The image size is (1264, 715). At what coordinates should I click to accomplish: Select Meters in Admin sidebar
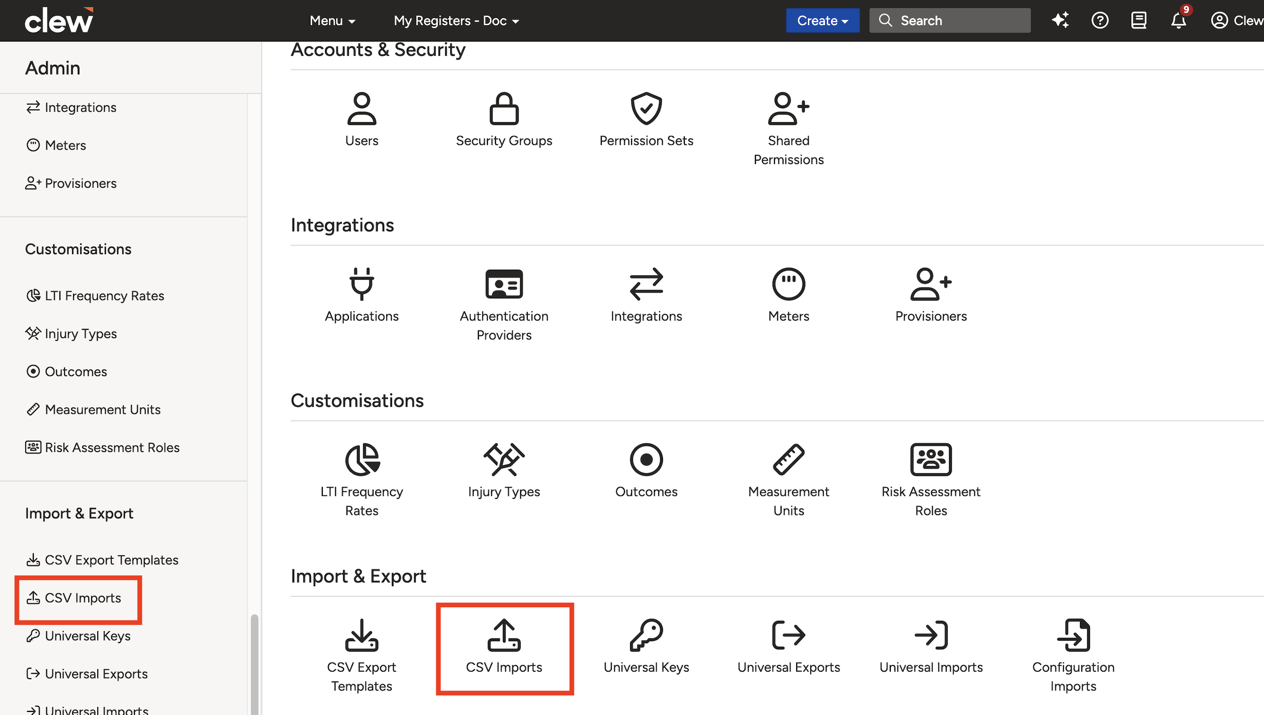tap(56, 145)
